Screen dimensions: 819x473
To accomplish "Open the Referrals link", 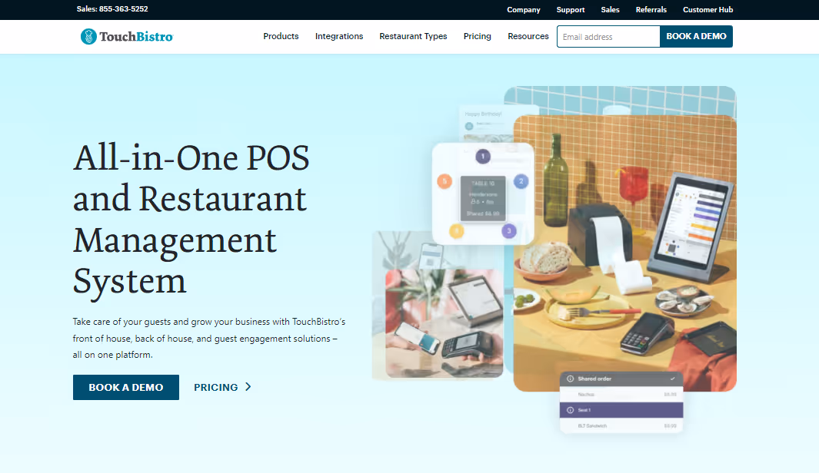I will tap(651, 10).
